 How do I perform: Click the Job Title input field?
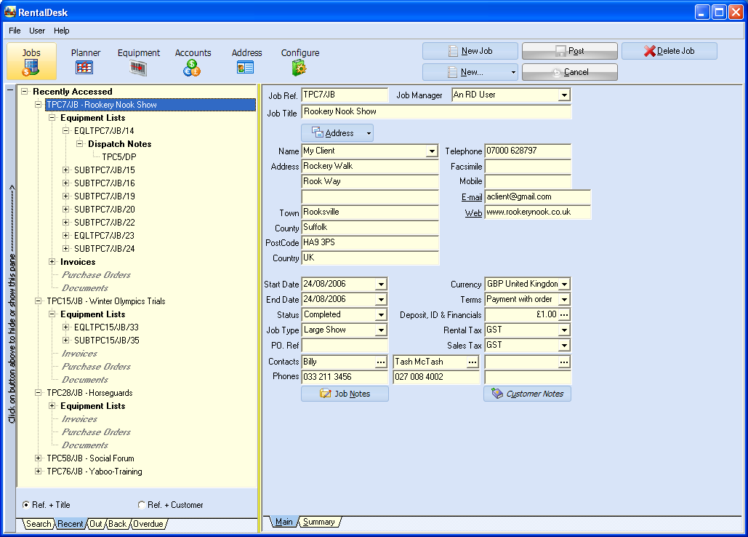pos(436,112)
